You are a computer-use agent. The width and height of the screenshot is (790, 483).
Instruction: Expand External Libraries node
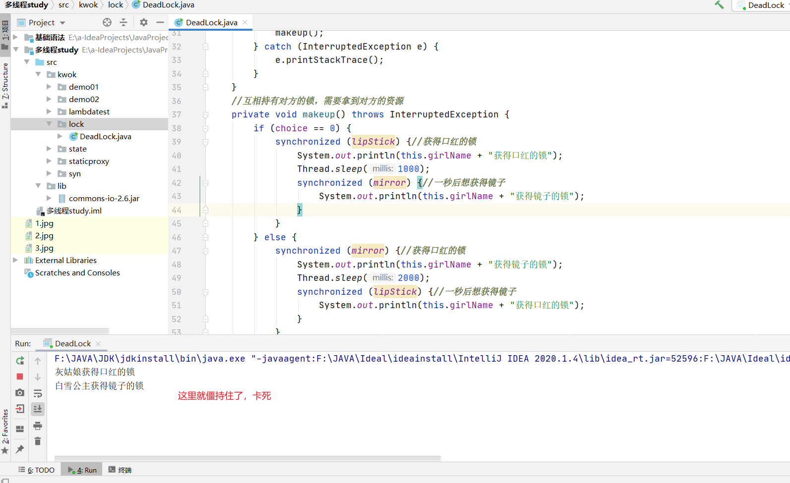[15, 260]
